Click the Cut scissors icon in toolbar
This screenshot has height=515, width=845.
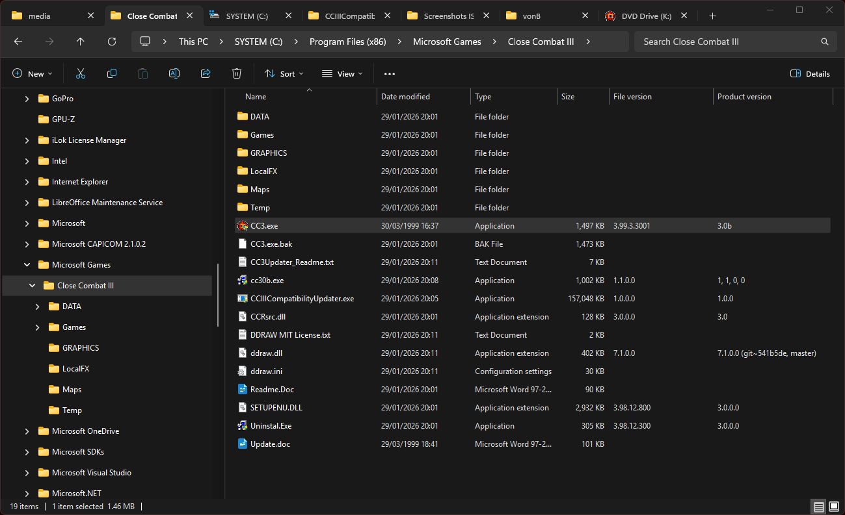click(81, 74)
